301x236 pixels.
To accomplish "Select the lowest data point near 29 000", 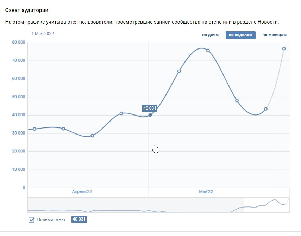I will pyautogui.click(x=92, y=136).
